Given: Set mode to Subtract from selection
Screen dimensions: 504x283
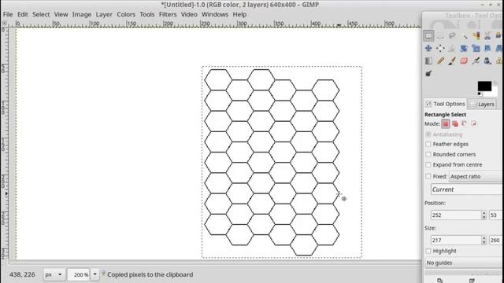Looking at the screenshot, I should point(465,123).
